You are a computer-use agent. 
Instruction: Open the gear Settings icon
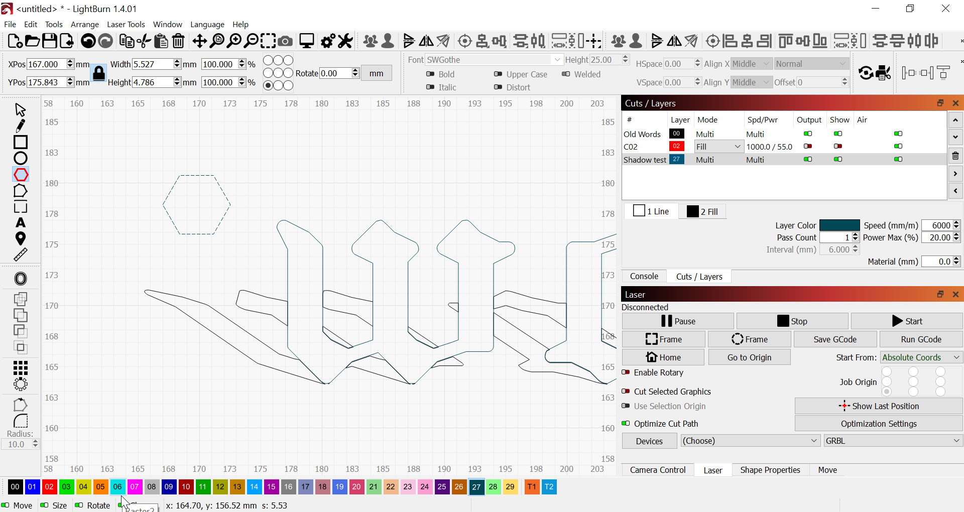pos(328,41)
